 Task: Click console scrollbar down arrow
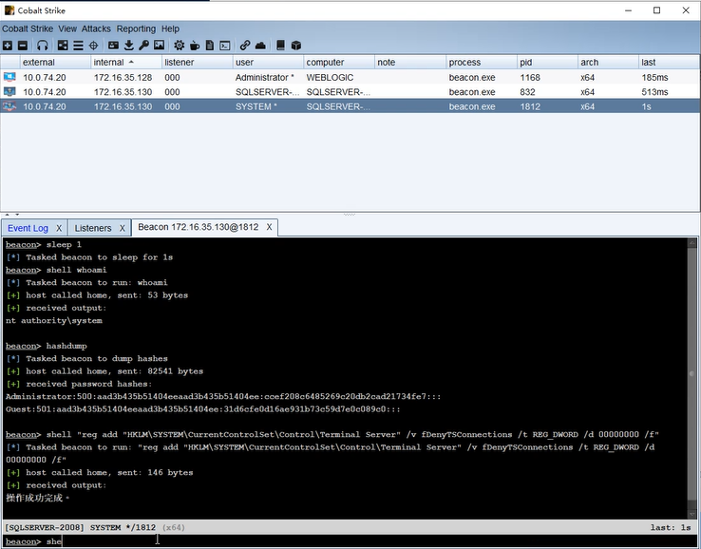pos(692,515)
